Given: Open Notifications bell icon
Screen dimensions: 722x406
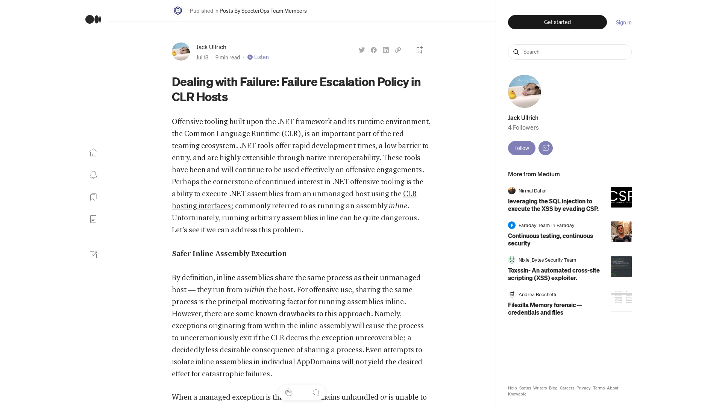Looking at the screenshot, I should coord(93,175).
